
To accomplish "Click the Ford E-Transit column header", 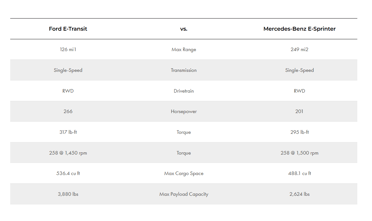I will pos(68,29).
